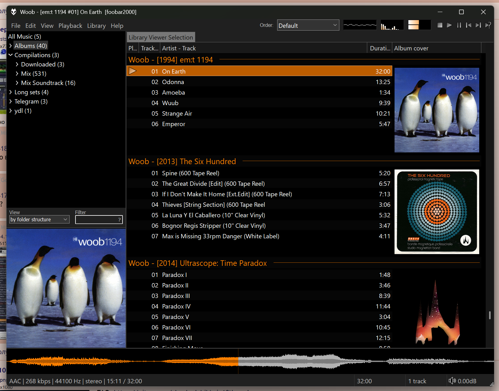
Task: Click the Play button in toolbar
Action: 449,25
